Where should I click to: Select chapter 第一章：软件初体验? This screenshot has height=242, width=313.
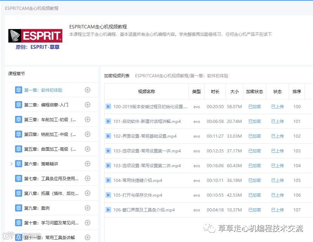coord(43,90)
